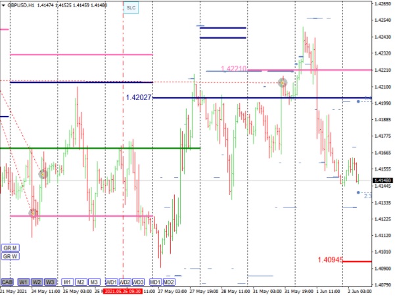This screenshot has width=395, height=297.
Task: Activate the W3 level button
Action: coord(50,282)
